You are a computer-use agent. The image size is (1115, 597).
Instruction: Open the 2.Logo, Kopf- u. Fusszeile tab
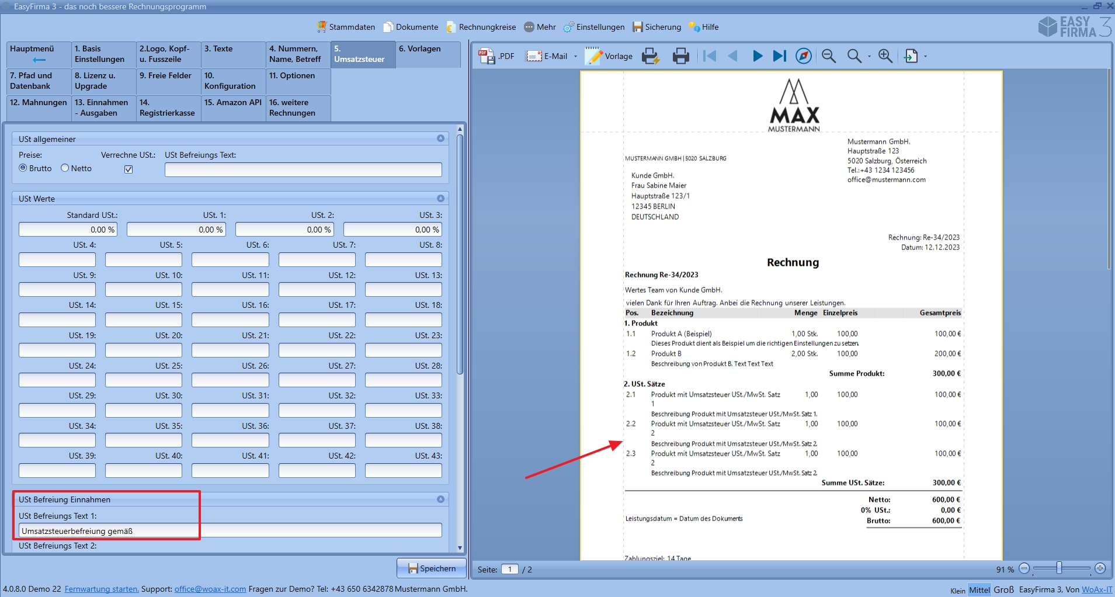coord(169,54)
